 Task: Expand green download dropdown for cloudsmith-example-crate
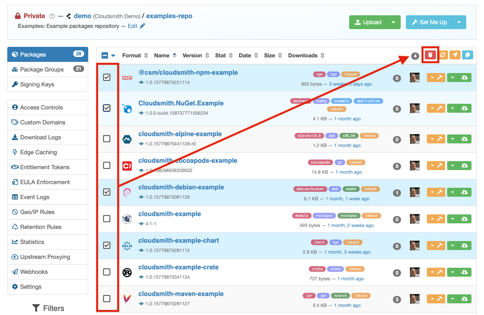(452, 273)
